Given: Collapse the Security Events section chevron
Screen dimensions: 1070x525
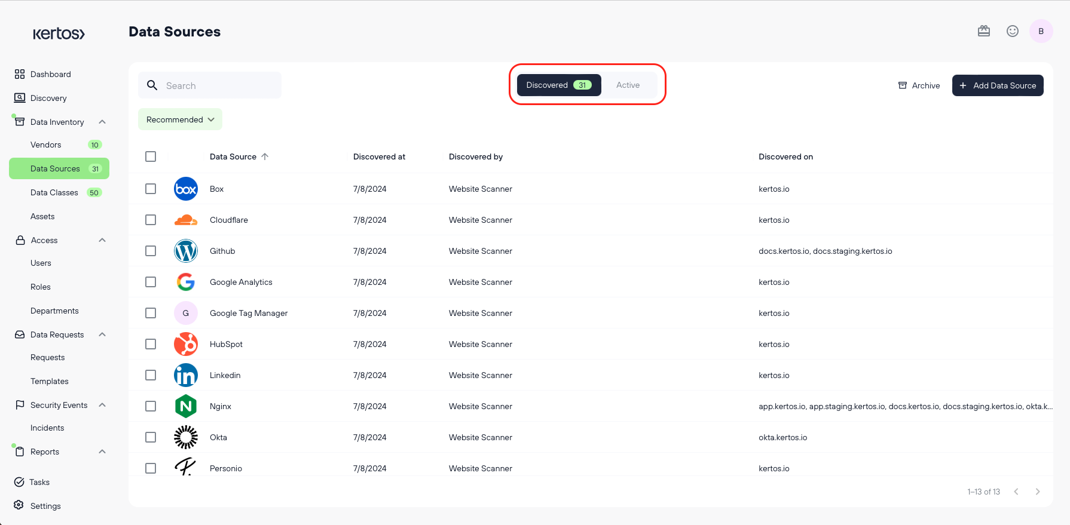Looking at the screenshot, I should (x=102, y=405).
